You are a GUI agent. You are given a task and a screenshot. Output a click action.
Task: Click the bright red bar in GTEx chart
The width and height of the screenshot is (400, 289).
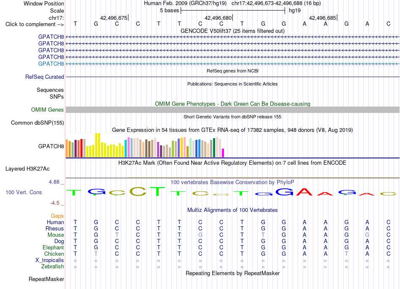(81, 148)
